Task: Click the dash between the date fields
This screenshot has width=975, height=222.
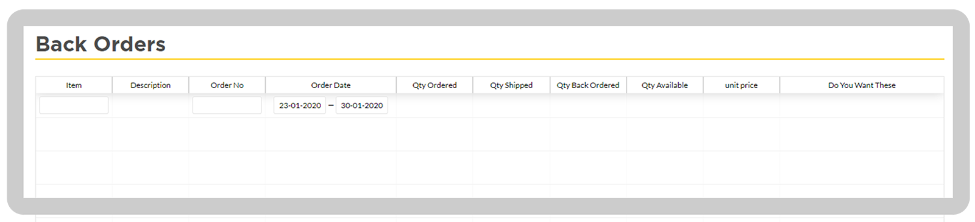Action: coord(331,105)
